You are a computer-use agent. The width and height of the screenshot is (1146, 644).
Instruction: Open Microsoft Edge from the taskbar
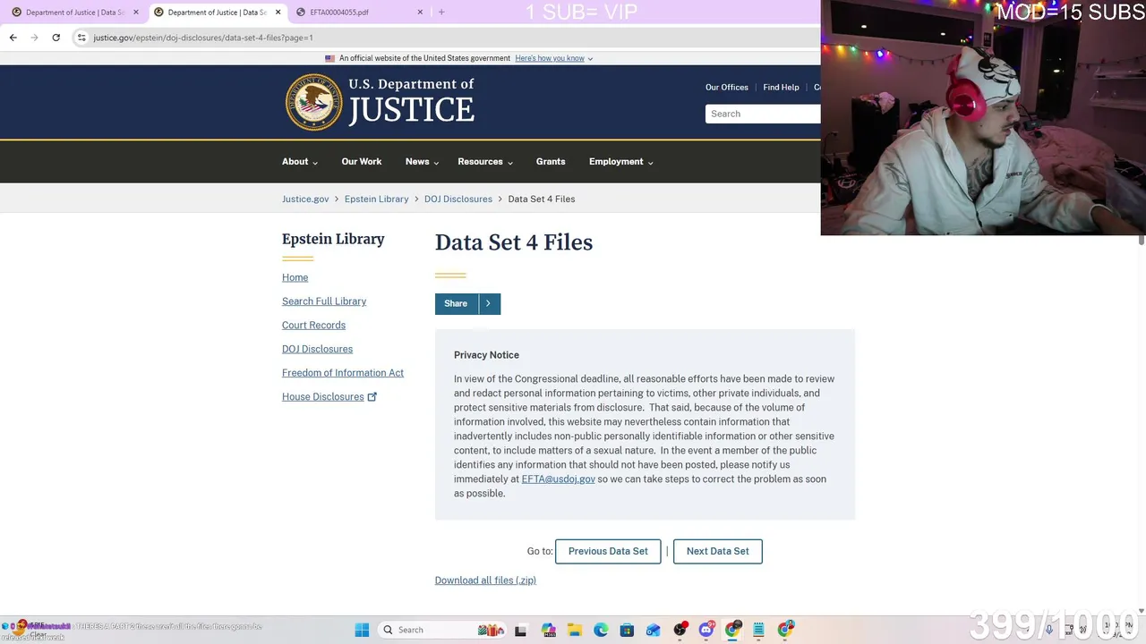(601, 630)
